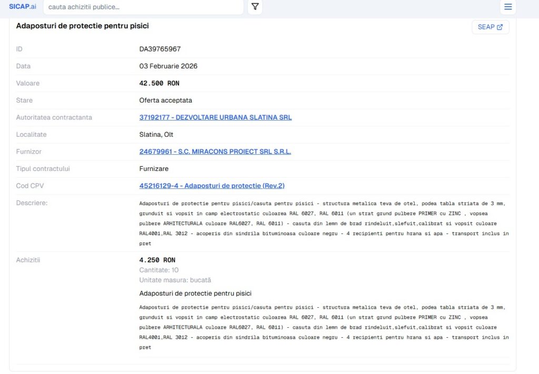Click the 'Oferta acceptata' status text
Image resolution: width=539 pixels, height=374 pixels.
[x=165, y=100]
